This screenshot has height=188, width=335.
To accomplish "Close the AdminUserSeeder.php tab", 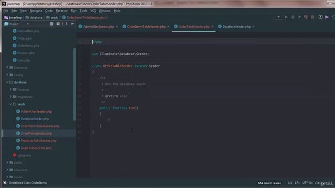I will pos(117,27).
